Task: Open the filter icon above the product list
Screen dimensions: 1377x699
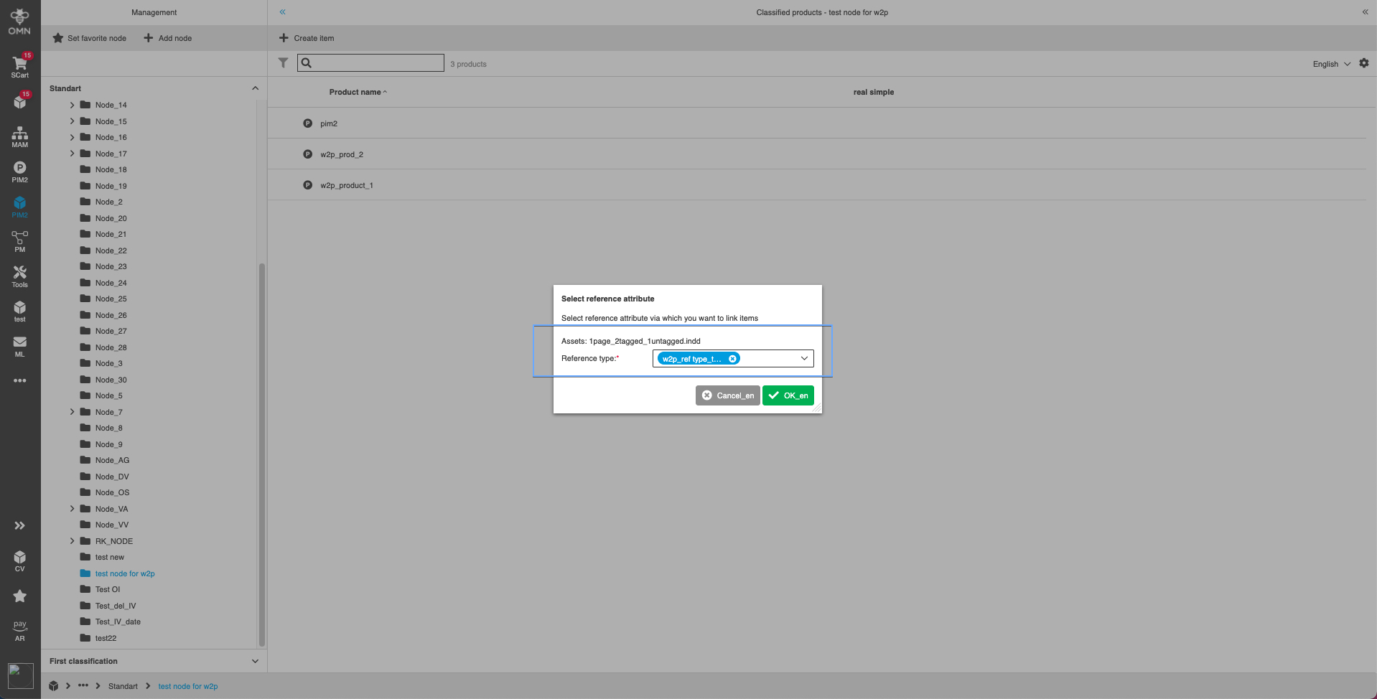Action: [x=283, y=63]
